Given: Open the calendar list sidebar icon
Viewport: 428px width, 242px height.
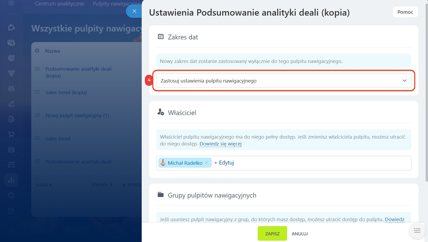Looking at the screenshot, I should [11, 165].
